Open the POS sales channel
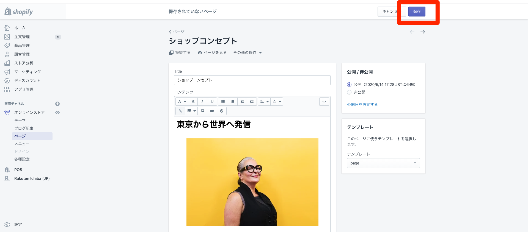The image size is (528, 232). click(x=18, y=170)
